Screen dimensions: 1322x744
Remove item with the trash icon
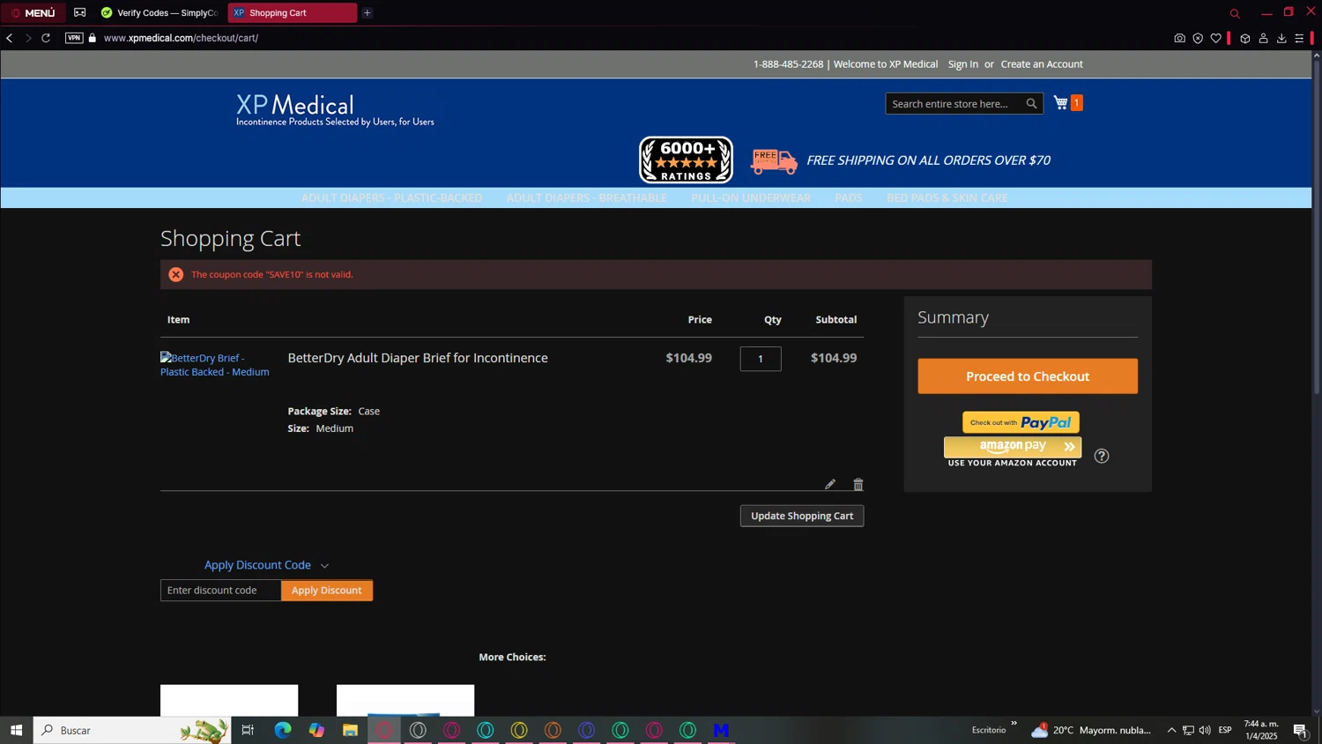coord(858,484)
